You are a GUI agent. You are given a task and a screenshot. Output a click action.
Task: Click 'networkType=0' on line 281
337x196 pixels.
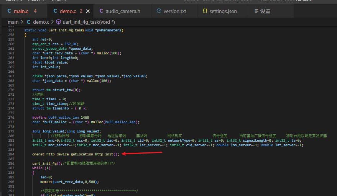click(x=181, y=140)
